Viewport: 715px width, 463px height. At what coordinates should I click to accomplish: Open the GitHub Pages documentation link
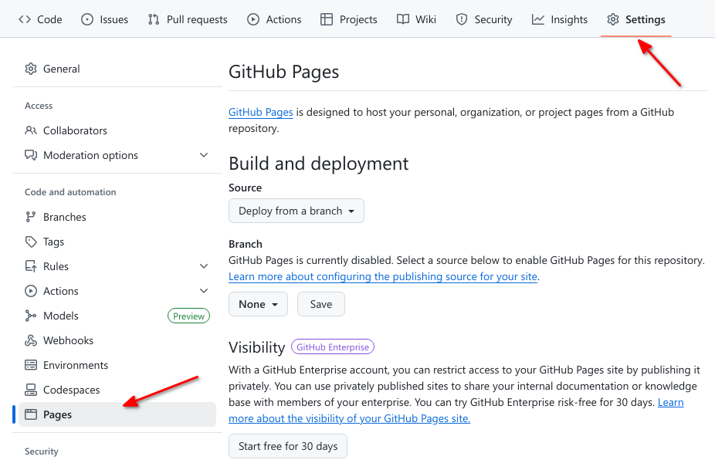(260, 112)
